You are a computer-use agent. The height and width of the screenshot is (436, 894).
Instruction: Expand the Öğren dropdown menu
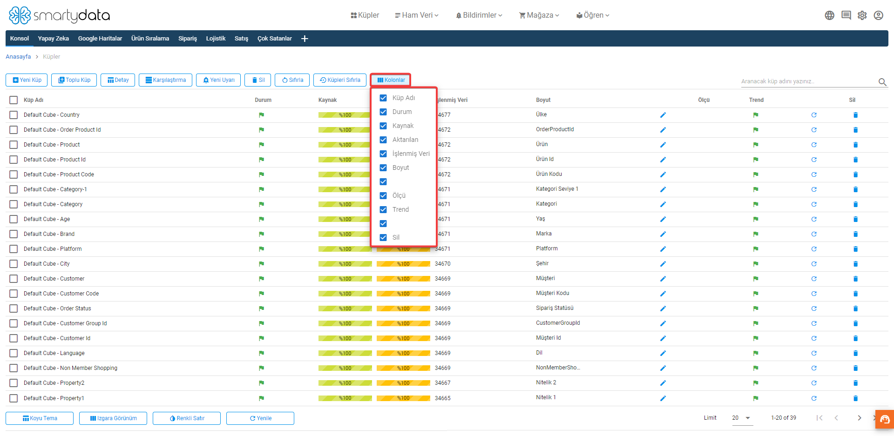[x=593, y=15]
